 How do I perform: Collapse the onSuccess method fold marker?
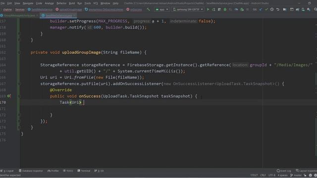pyautogui.click(x=19, y=96)
